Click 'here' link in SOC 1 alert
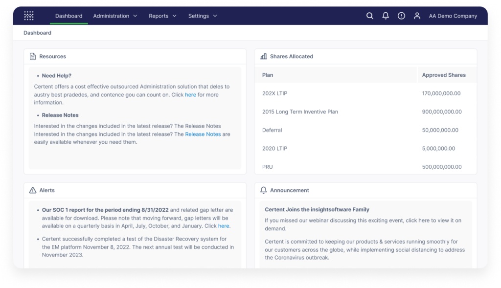The image size is (501, 288). pyautogui.click(x=223, y=226)
